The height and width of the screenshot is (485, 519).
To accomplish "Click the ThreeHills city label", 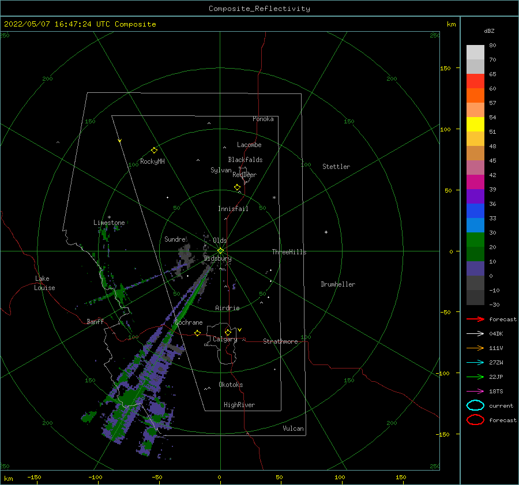I will coord(289,252).
